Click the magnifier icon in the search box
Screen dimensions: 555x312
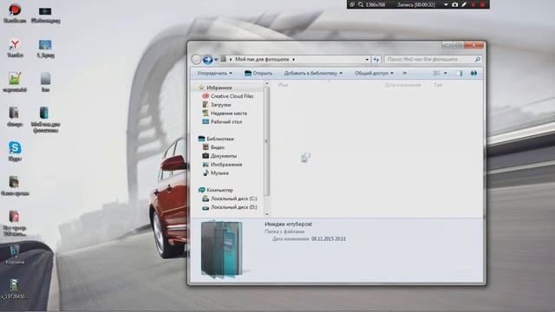tap(477, 60)
